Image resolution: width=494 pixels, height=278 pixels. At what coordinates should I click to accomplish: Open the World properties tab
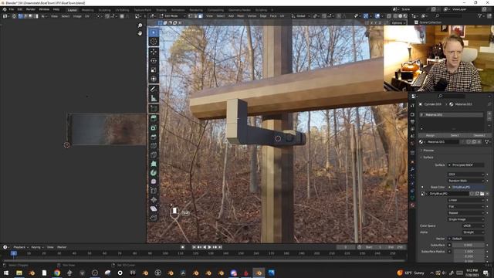click(412, 144)
